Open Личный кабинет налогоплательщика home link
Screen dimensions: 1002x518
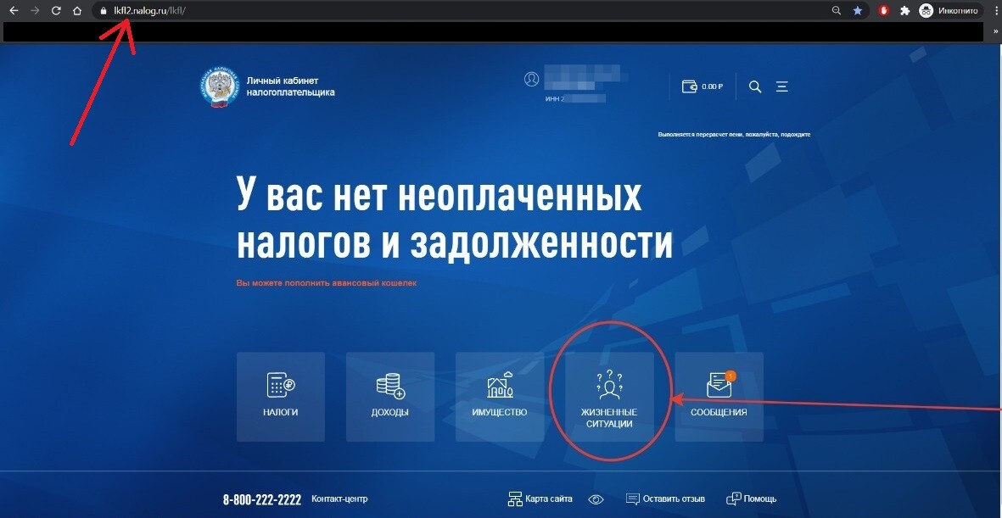click(291, 86)
